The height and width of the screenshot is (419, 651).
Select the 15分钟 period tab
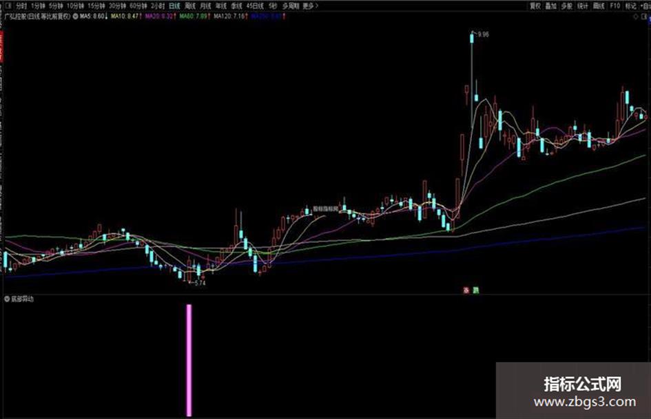[96, 6]
